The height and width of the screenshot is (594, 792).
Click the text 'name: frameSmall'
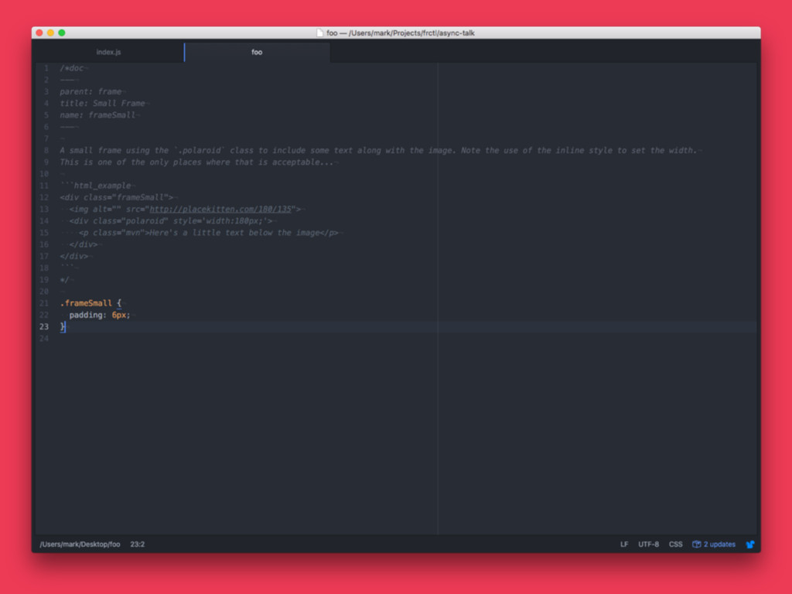(97, 115)
